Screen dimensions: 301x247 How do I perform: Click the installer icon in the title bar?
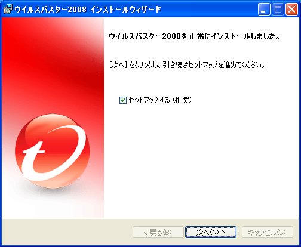click(x=8, y=9)
